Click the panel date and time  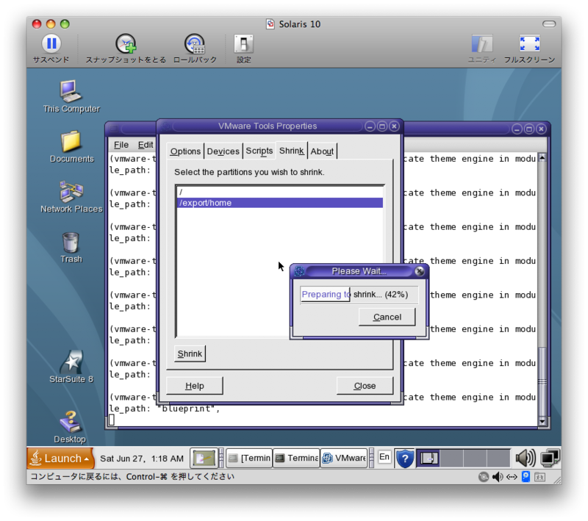(x=142, y=459)
